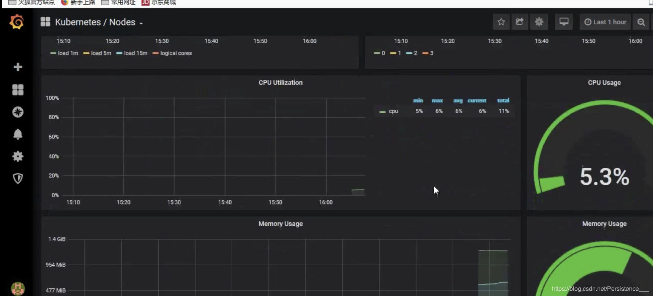Click the 1.4 GiB y-axis label

click(x=57, y=239)
